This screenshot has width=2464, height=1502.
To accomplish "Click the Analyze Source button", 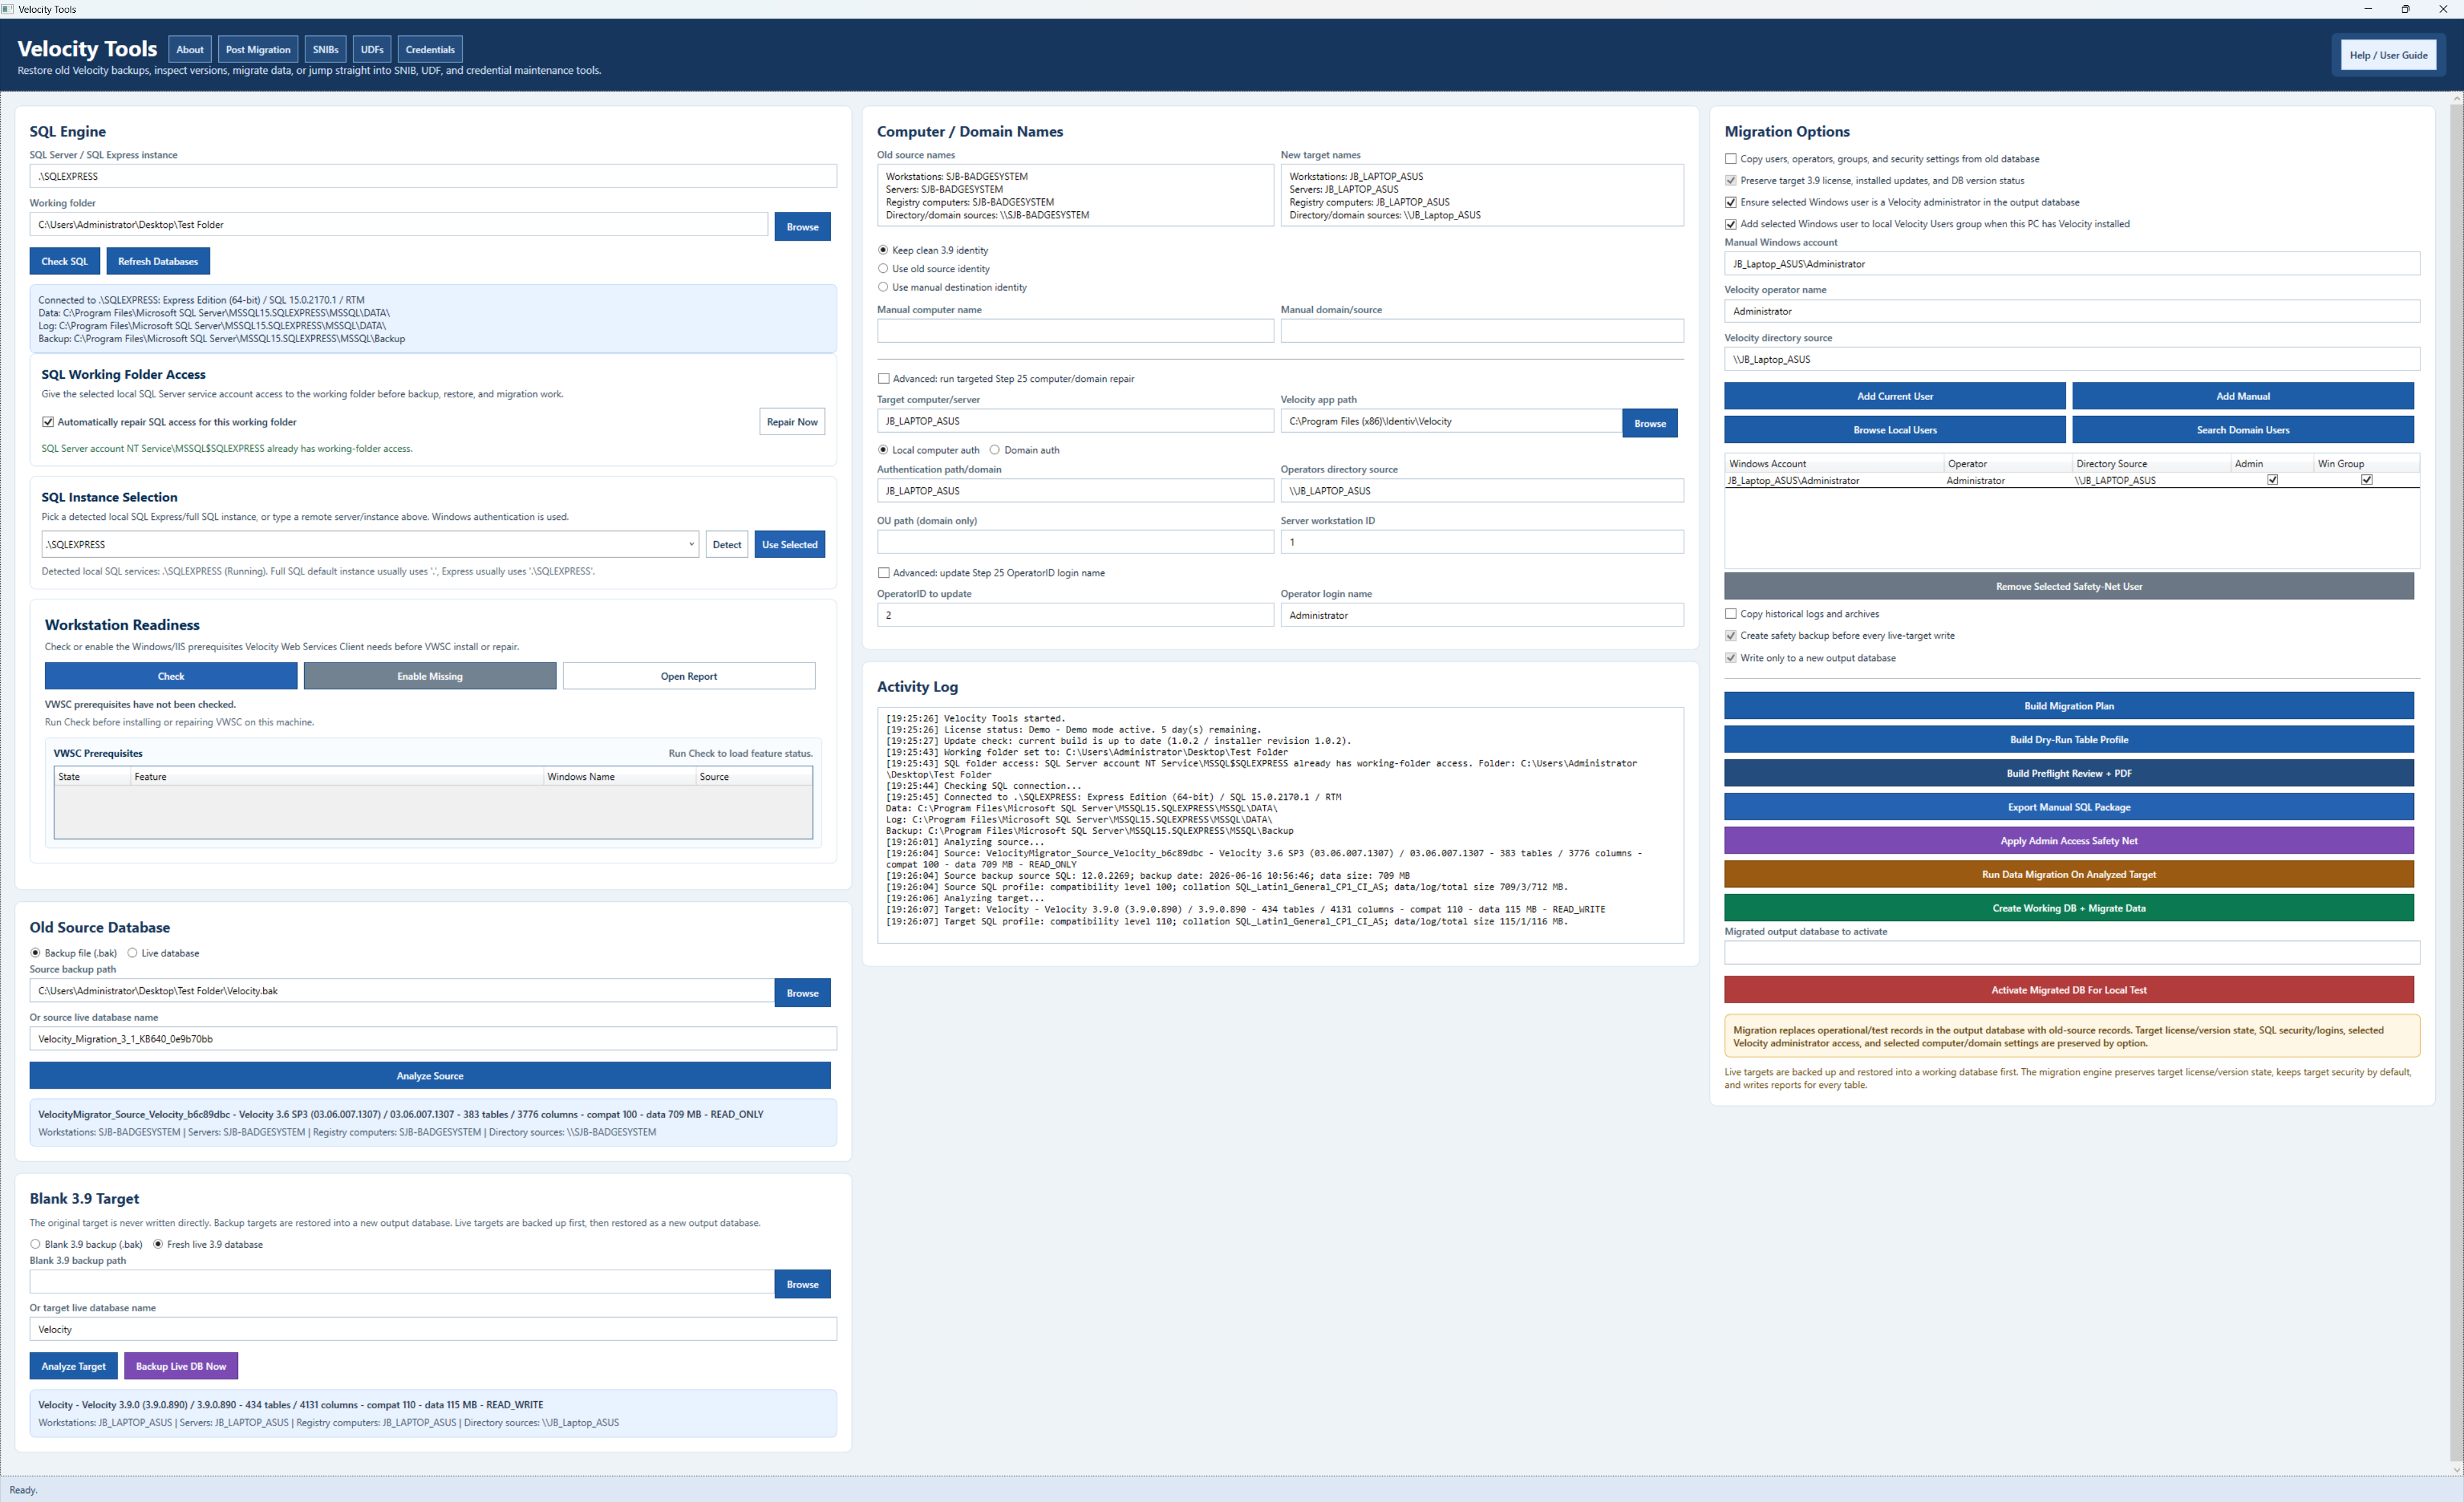I will click(x=430, y=1076).
